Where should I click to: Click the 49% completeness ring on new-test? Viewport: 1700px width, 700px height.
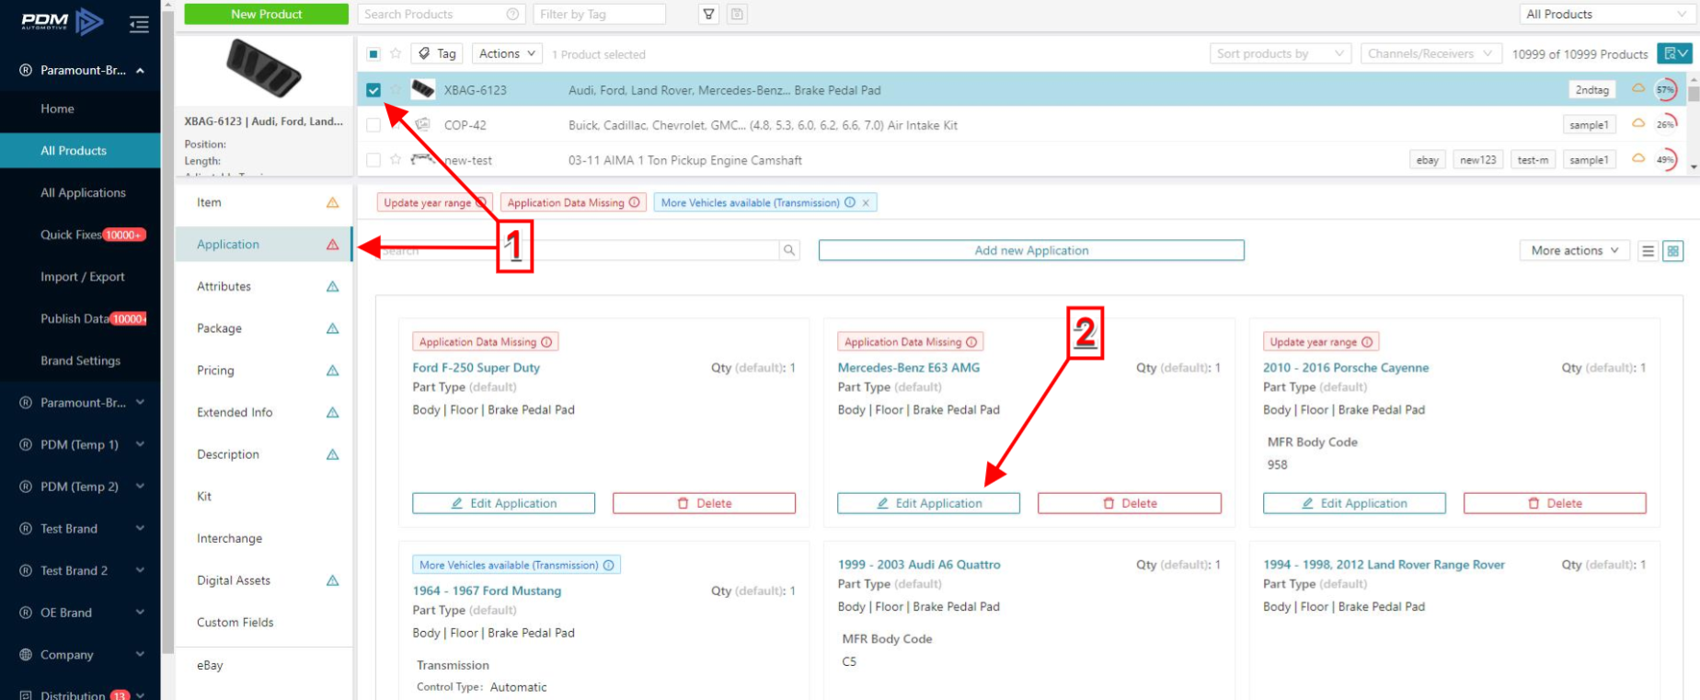pos(1666,159)
